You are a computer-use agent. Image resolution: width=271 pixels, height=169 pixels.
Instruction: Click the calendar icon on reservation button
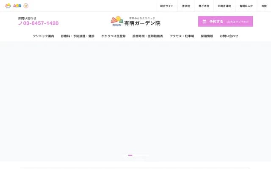click(205, 22)
